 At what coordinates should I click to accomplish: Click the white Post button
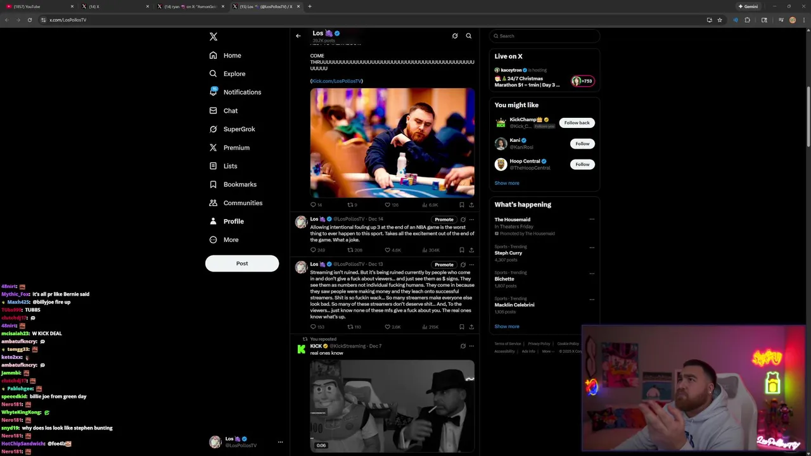click(x=242, y=263)
